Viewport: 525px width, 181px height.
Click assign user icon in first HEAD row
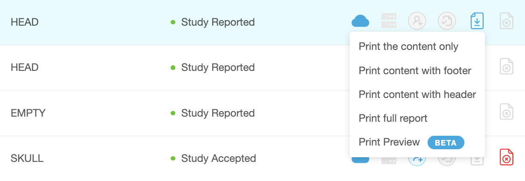click(417, 21)
